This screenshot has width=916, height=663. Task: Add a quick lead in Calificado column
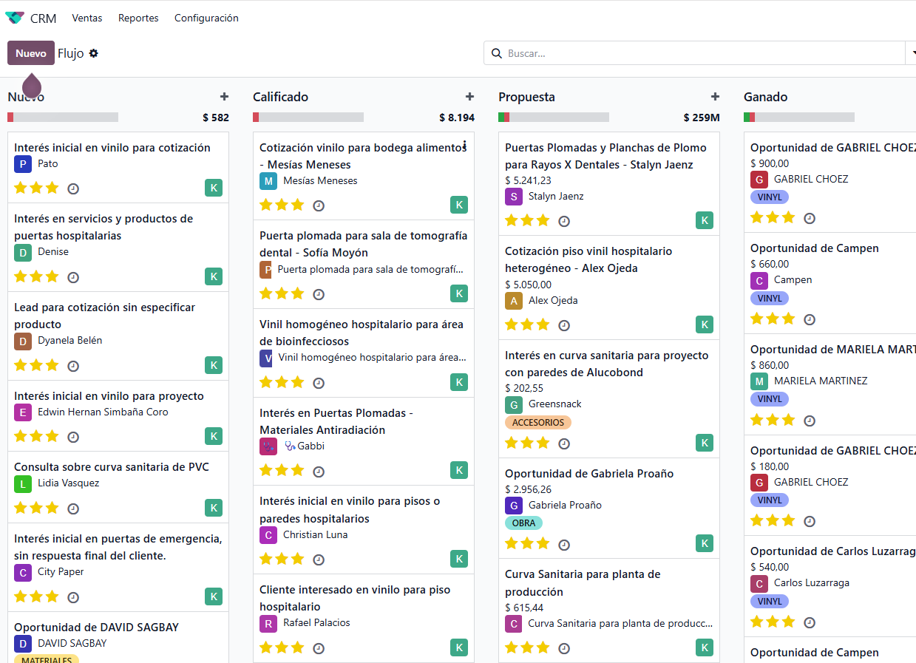click(469, 97)
